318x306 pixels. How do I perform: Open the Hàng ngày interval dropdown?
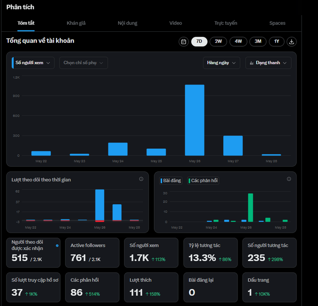pos(222,63)
